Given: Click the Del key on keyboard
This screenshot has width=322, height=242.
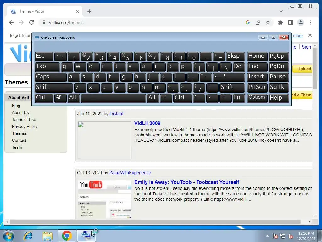Looking at the screenshot, I should pyautogui.click(x=239, y=67).
